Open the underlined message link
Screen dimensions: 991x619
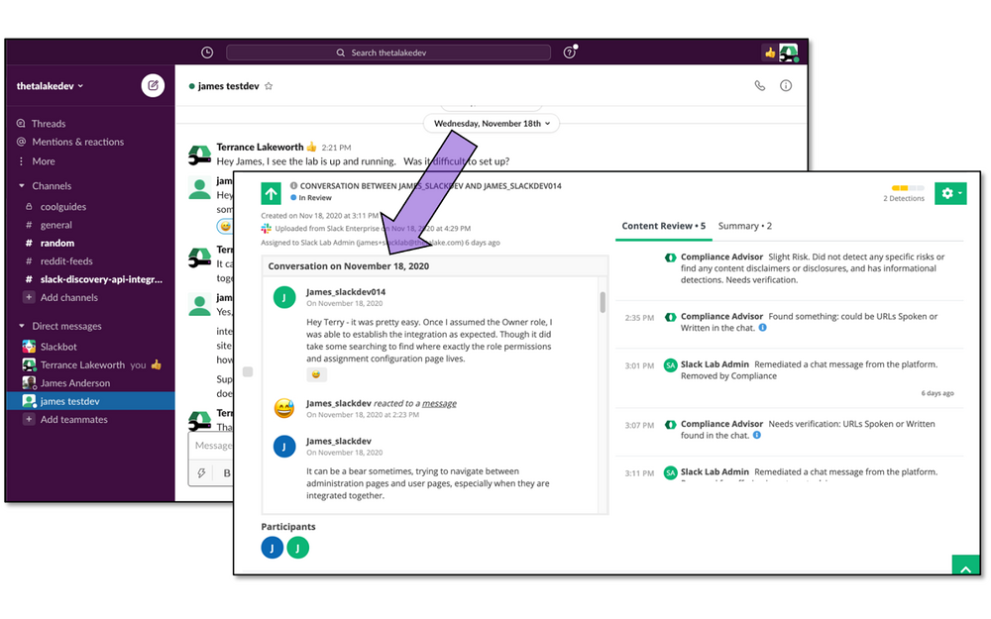click(x=439, y=404)
